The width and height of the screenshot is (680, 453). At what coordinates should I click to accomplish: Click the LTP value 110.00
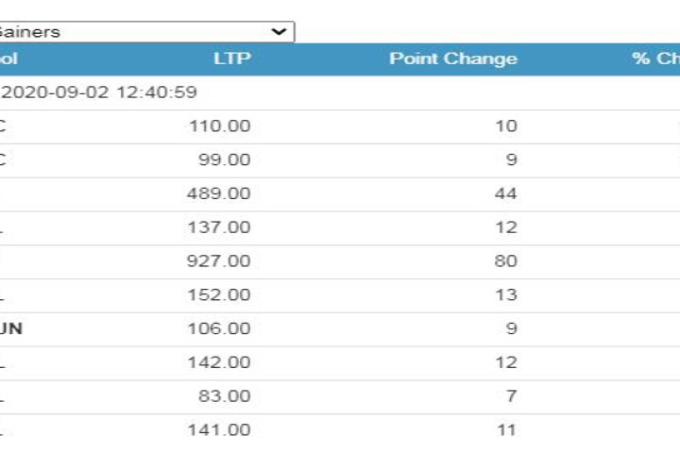219,126
